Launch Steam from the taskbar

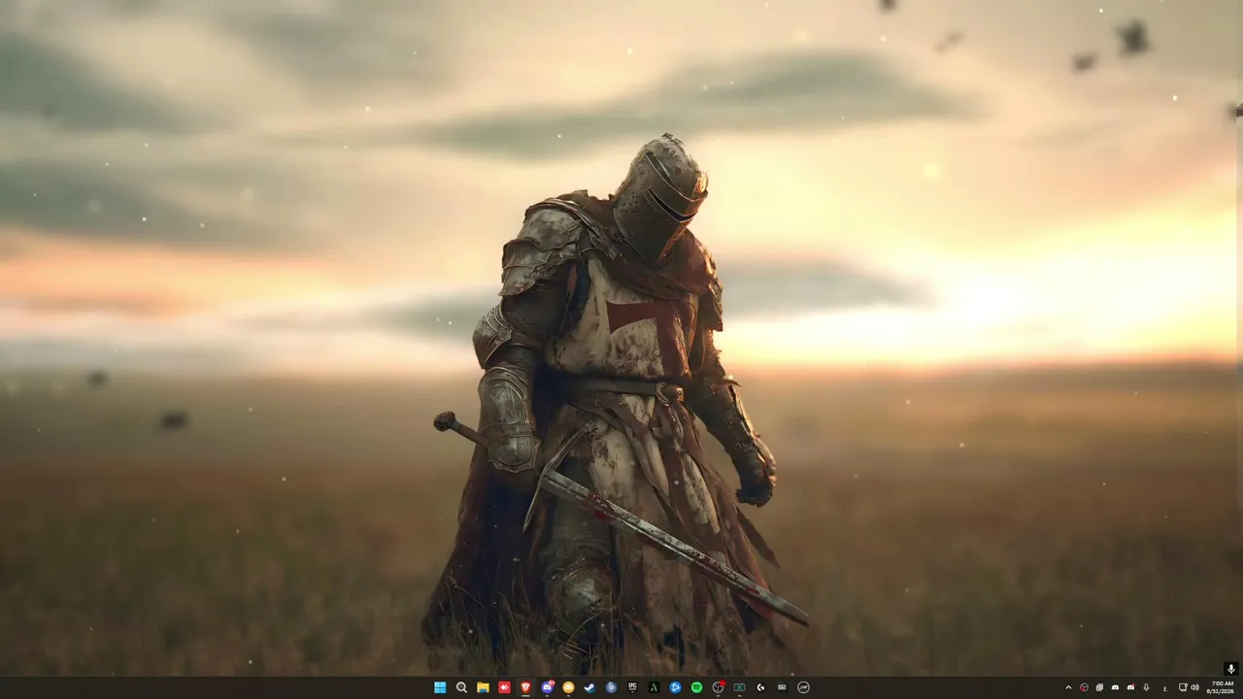[589, 687]
